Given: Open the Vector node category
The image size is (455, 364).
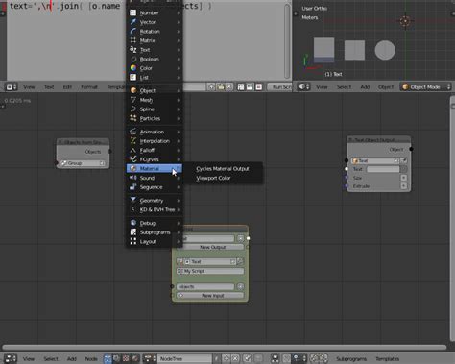Looking at the screenshot, I should (155, 22).
